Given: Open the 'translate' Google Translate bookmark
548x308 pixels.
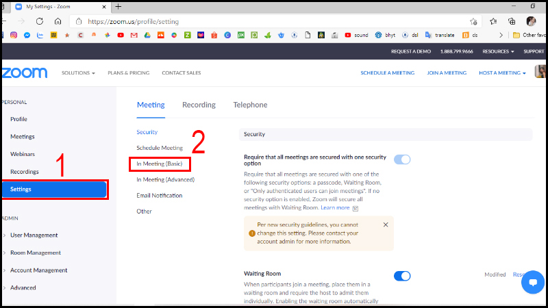Looking at the screenshot, I should click(x=440, y=35).
